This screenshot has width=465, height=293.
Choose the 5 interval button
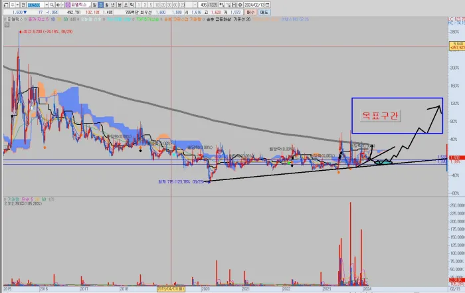click(151, 5)
